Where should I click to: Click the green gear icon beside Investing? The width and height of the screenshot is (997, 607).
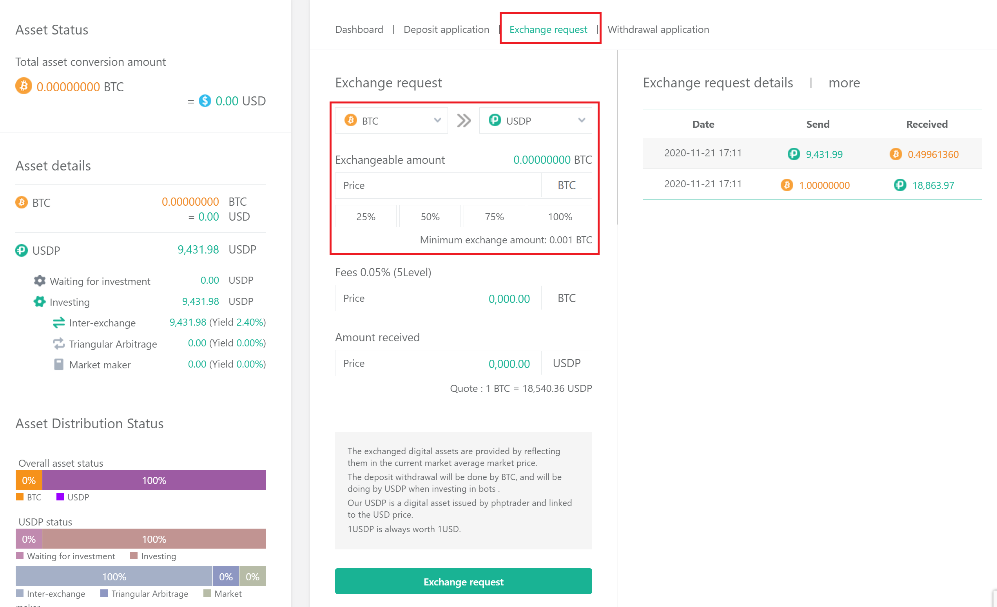point(40,302)
